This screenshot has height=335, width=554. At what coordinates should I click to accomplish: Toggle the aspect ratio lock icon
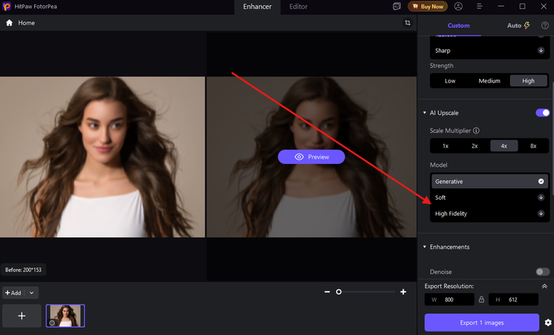tap(481, 299)
